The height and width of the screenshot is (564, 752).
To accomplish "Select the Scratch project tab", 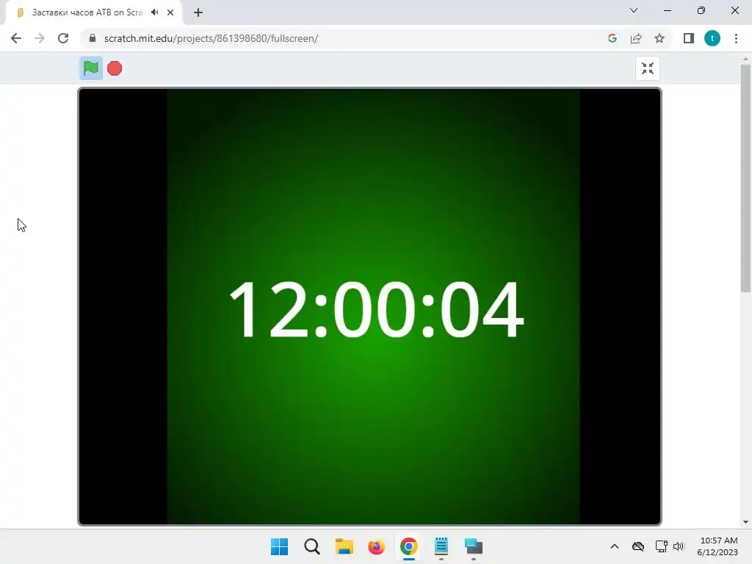I will point(95,12).
